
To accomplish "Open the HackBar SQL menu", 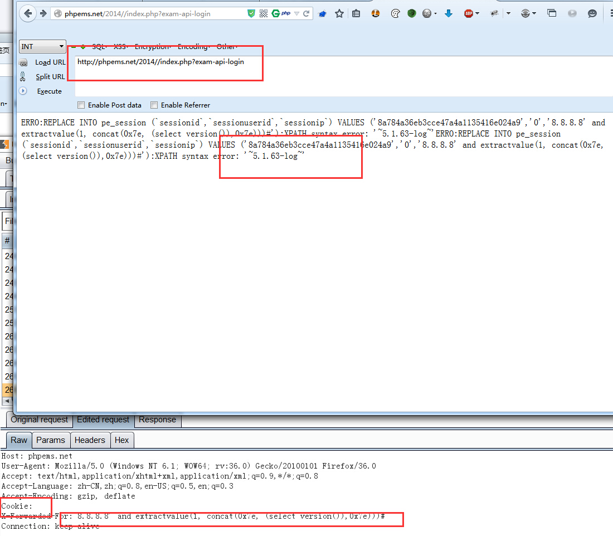I will [99, 46].
